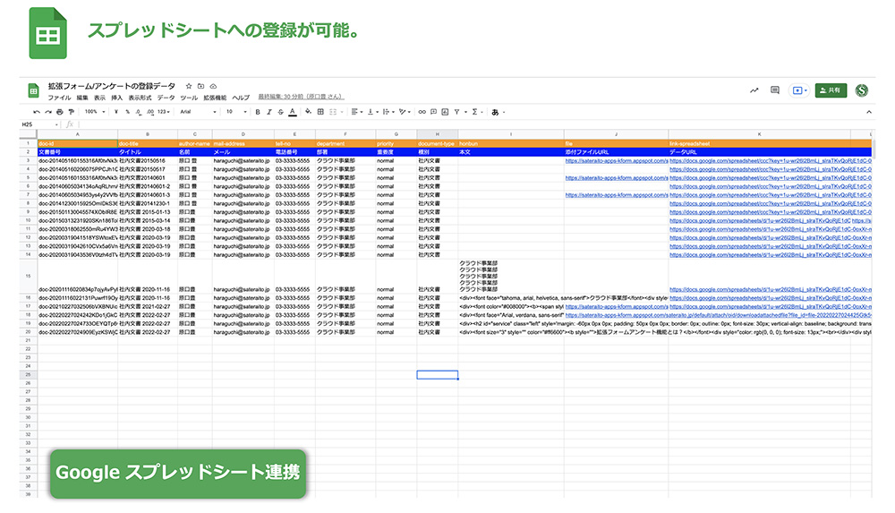Viewport: 895px width, 513px height.
Task: Toggle strikethrough formatting
Action: pos(280,112)
